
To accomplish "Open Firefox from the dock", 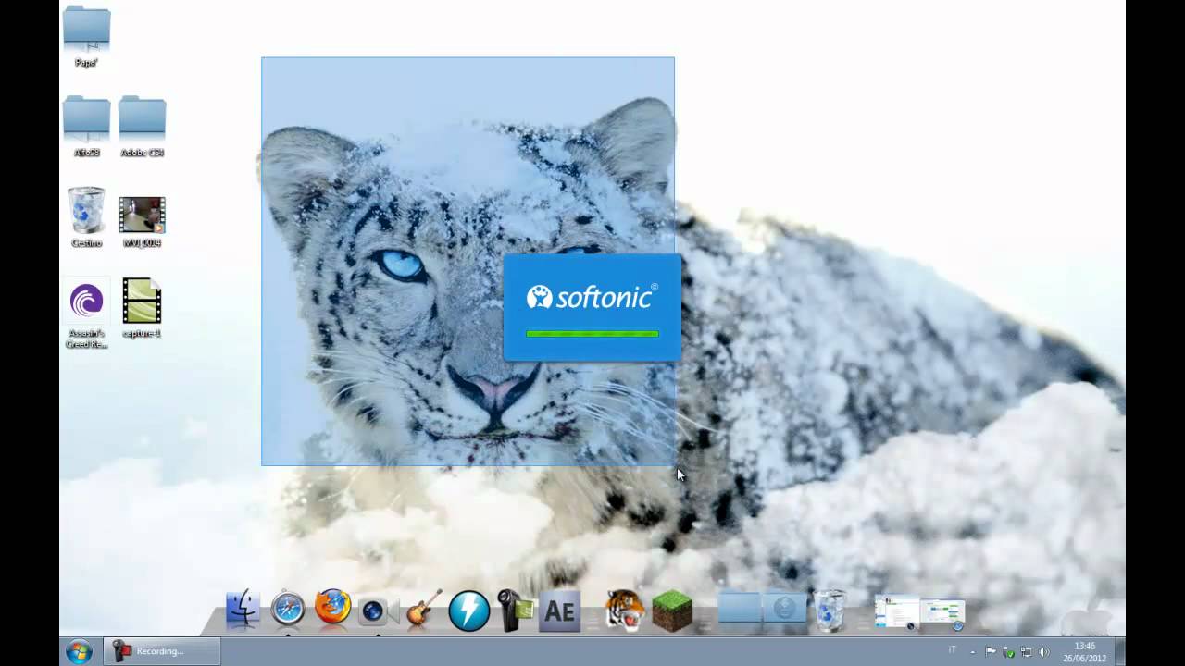I will tap(332, 609).
